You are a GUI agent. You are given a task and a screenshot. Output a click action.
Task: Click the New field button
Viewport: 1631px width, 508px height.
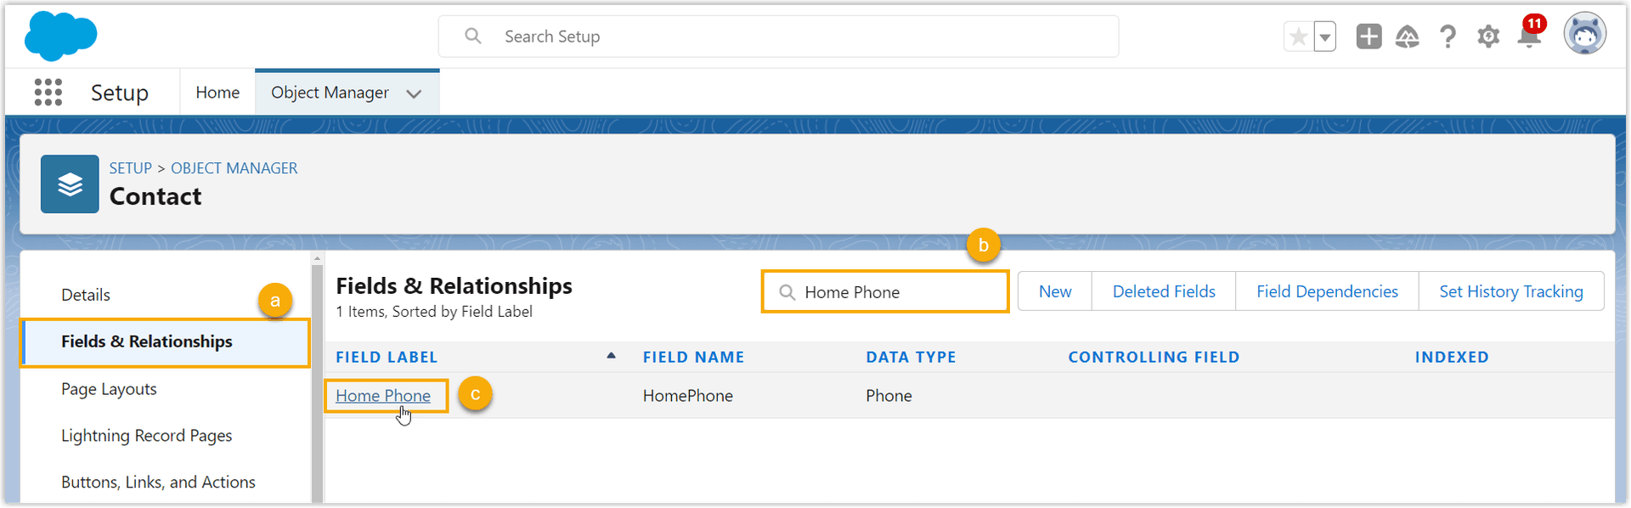pyautogui.click(x=1055, y=291)
